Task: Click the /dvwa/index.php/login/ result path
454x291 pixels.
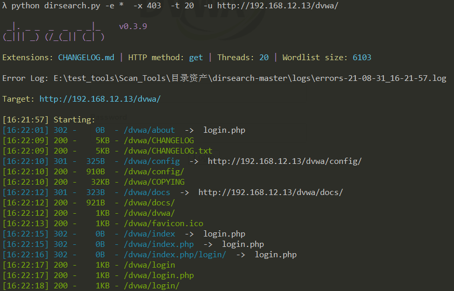Action: (175, 255)
